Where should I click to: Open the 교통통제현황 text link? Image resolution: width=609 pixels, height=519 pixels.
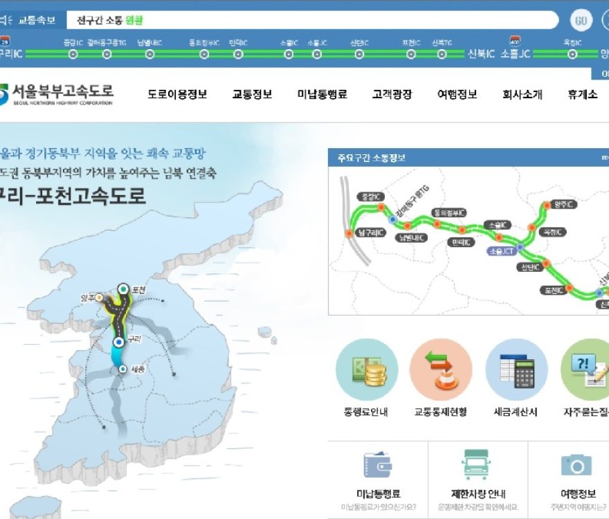pos(441,412)
